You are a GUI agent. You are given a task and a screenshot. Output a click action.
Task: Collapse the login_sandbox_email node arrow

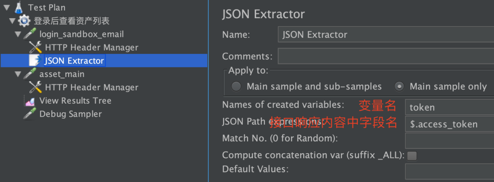pyautogui.click(x=19, y=34)
